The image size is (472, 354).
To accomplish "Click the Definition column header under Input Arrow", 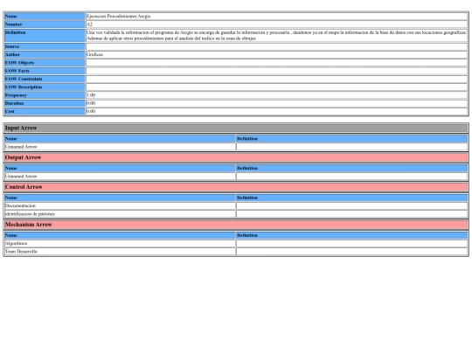I will 352,139.
